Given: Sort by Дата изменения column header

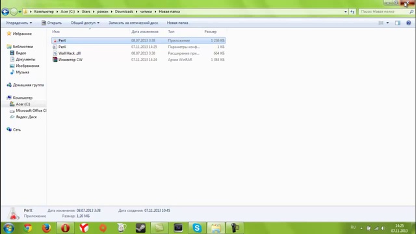Looking at the screenshot, I should (x=145, y=32).
